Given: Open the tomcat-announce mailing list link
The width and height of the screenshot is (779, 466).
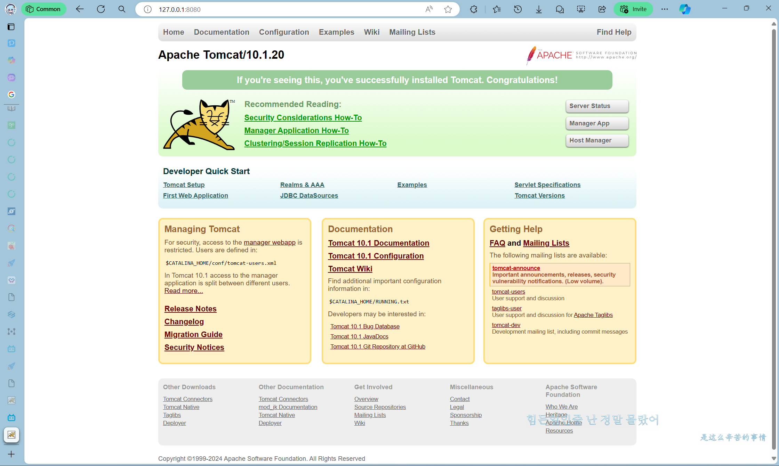Looking at the screenshot, I should click(516, 268).
